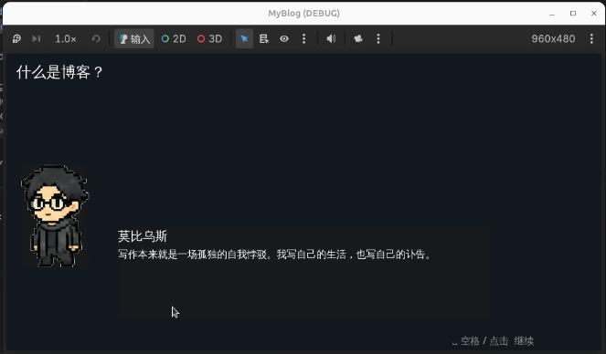The width and height of the screenshot is (606, 354).
Task: Click the camera override icon
Action: pyautogui.click(x=358, y=38)
